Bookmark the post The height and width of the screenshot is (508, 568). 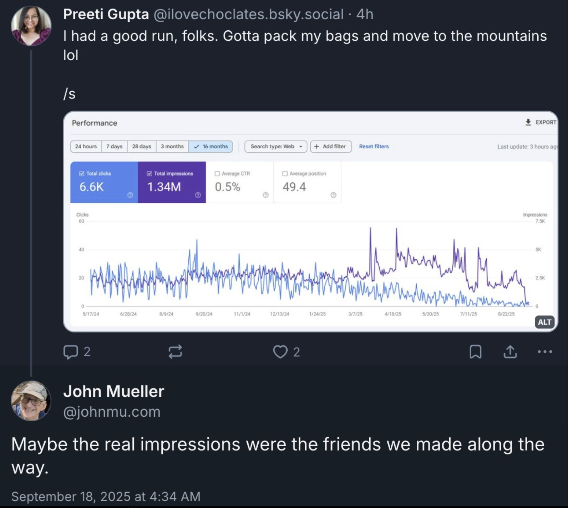point(476,352)
